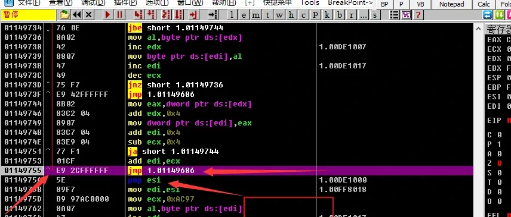Click the blue arrows toolbar icon
This screenshot has height=217, width=511.
[x=488, y=15]
